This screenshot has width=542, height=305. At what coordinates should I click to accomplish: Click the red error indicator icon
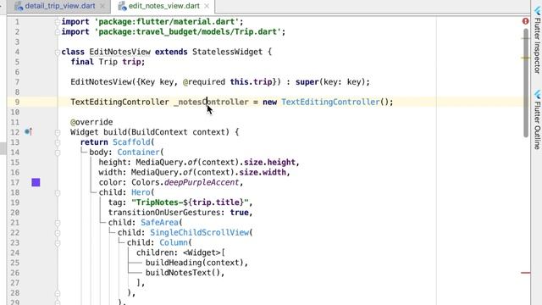pos(525,21)
